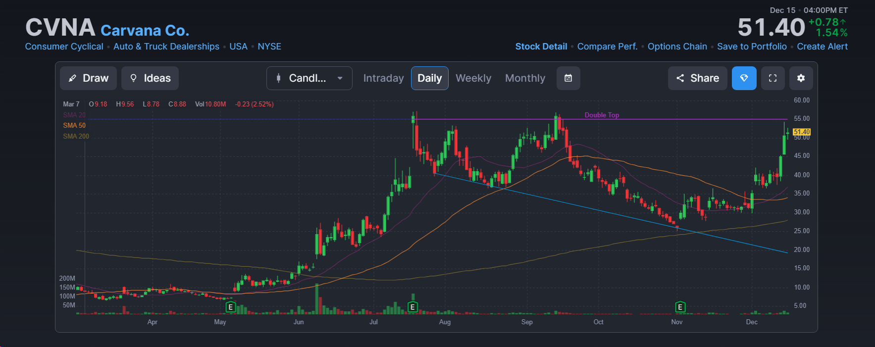Open the NYSE exchange link
The image size is (875, 347).
pyautogui.click(x=269, y=47)
